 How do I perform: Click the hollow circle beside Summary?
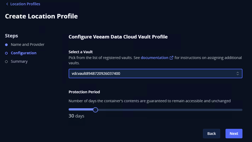pos(6,62)
